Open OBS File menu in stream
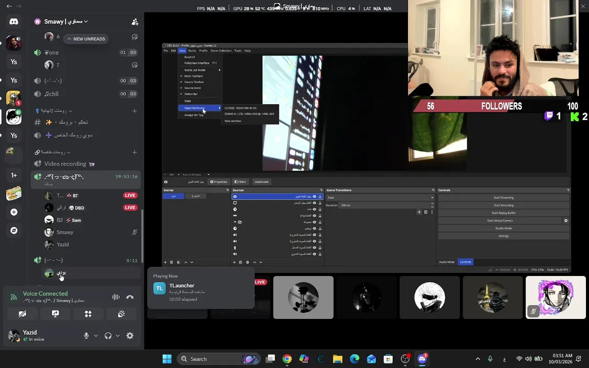The height and width of the screenshot is (368, 589). pos(166,51)
